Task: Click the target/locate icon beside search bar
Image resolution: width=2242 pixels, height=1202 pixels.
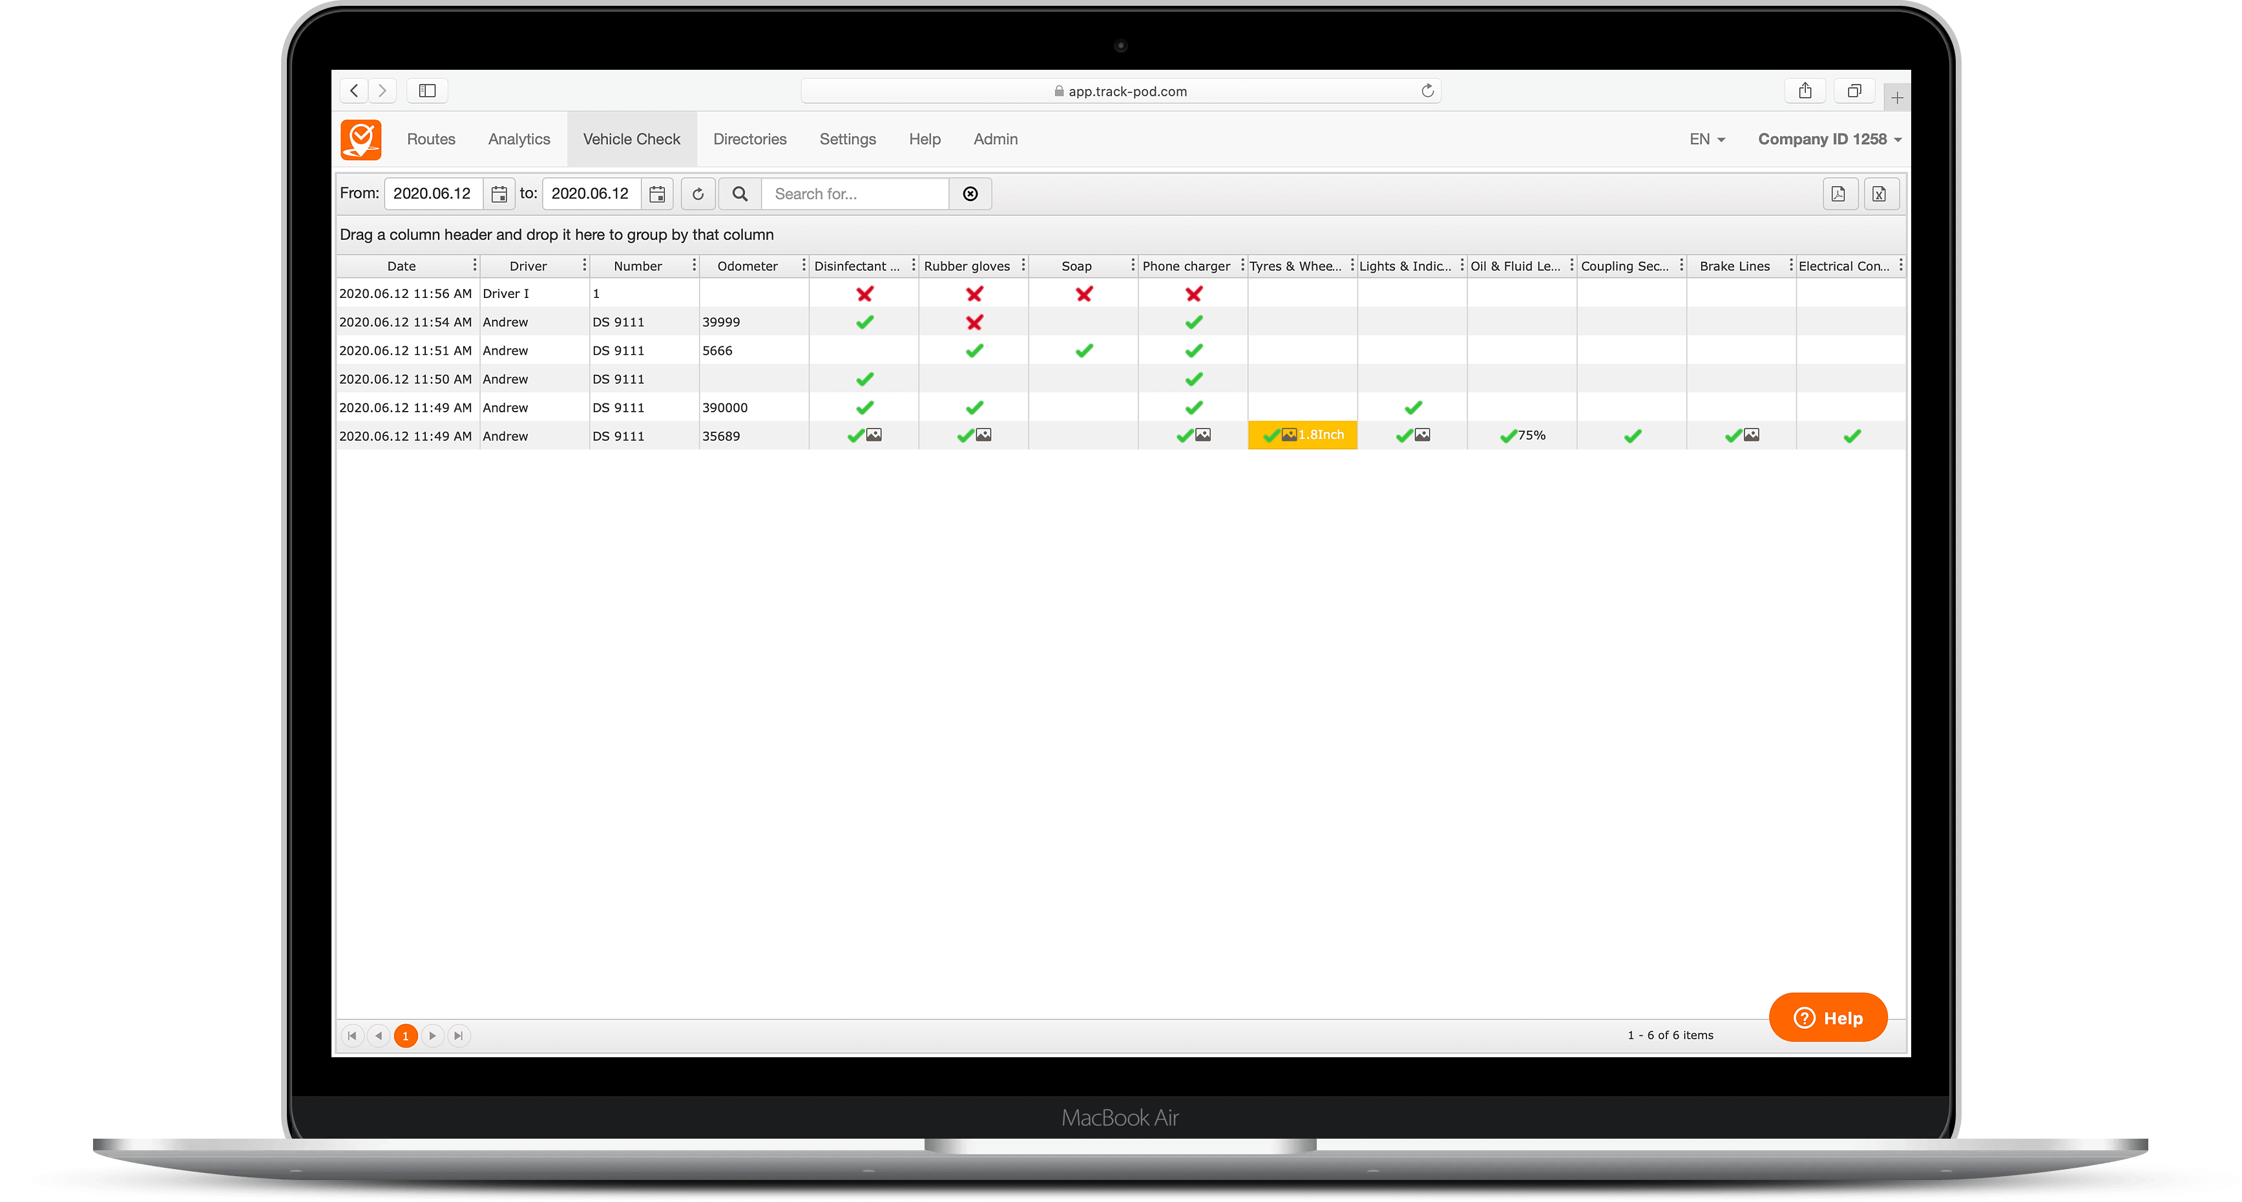Action: 970,195
